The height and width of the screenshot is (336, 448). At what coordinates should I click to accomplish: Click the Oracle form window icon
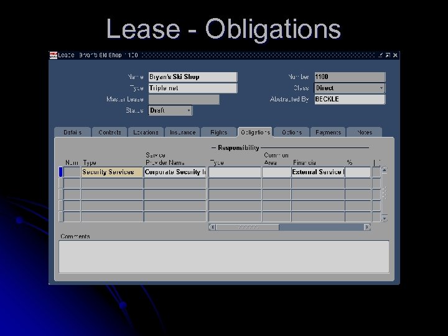tap(54, 55)
